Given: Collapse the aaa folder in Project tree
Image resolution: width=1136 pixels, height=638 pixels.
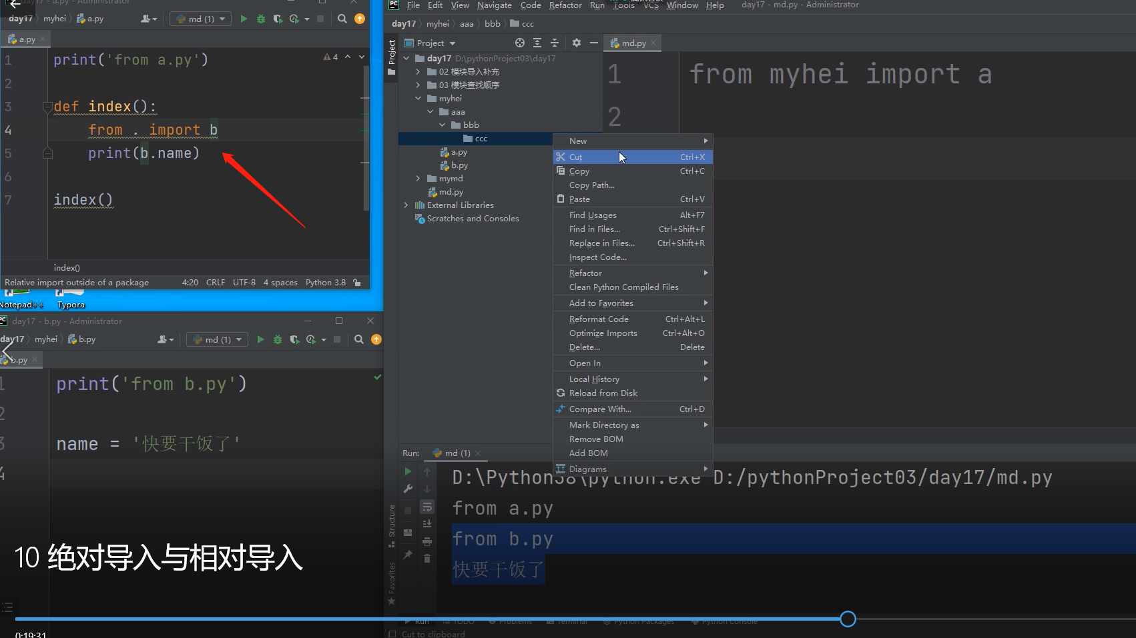Looking at the screenshot, I should tap(431, 112).
